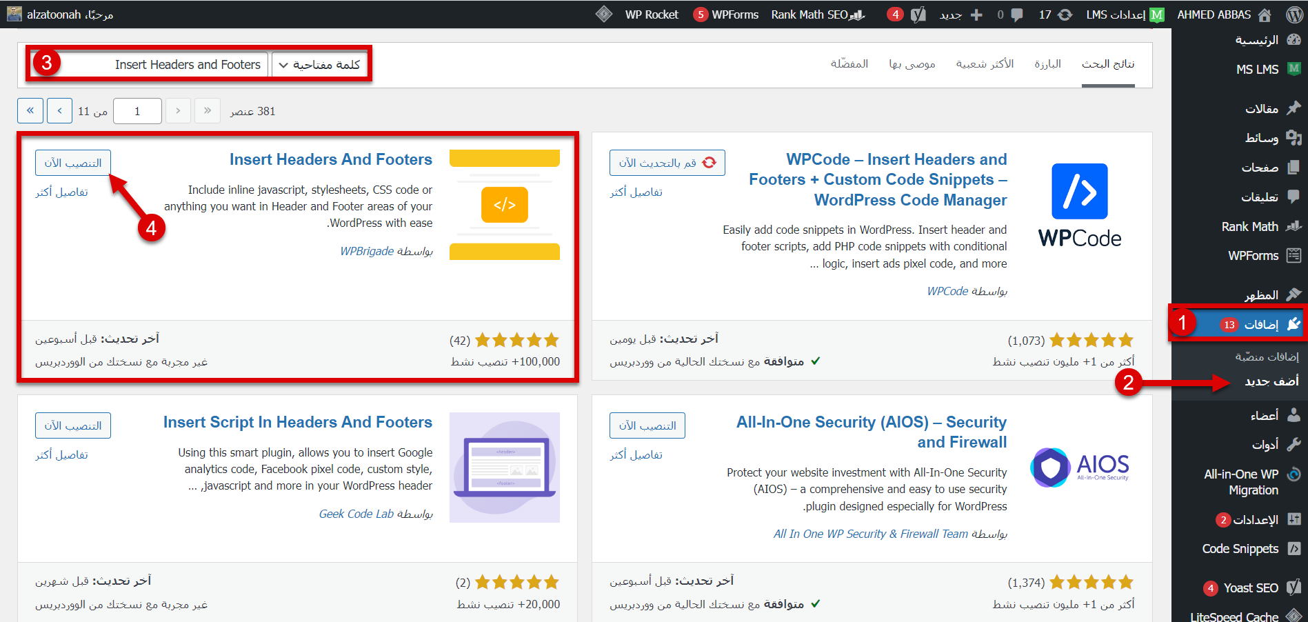The height and width of the screenshot is (622, 1308).
Task: Click the WordPress logo in admin bar
Action: click(x=1294, y=14)
